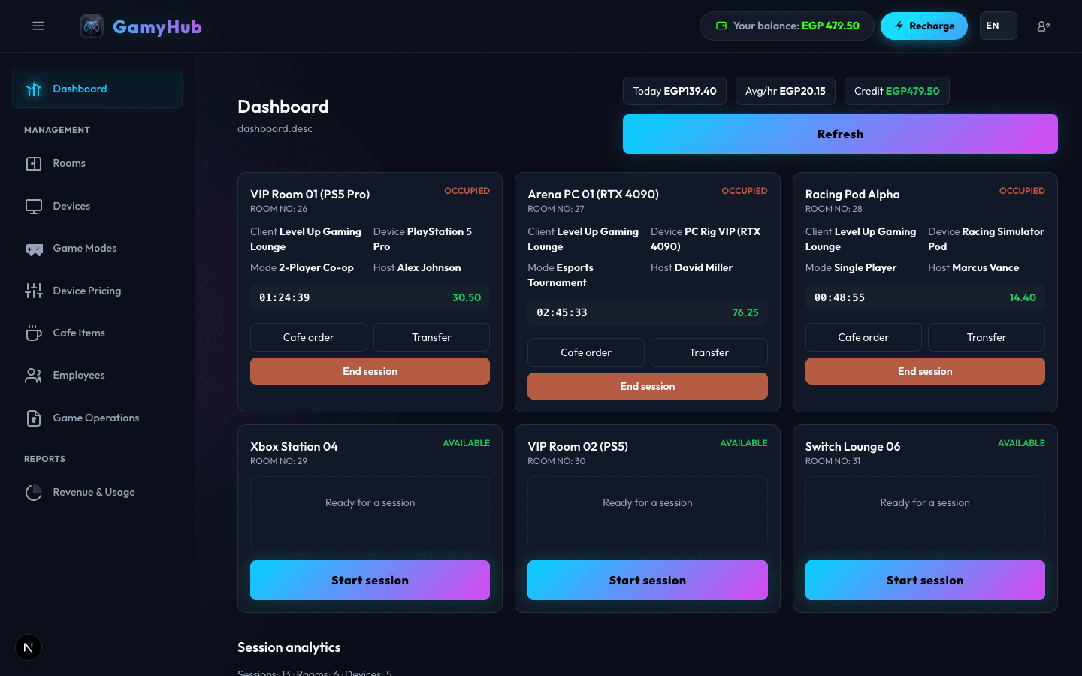This screenshot has width=1082, height=676.
Task: Click the round N badge at the bottom left
Action: 29,647
